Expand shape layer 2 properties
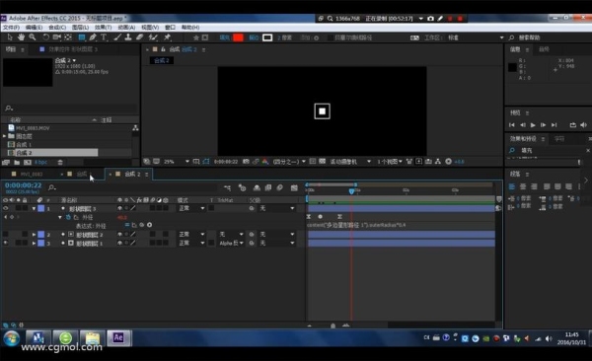The image size is (592, 361). pos(34,235)
